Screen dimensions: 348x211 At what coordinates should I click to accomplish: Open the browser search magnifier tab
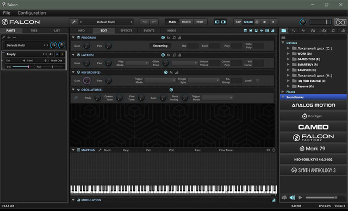coord(294,30)
